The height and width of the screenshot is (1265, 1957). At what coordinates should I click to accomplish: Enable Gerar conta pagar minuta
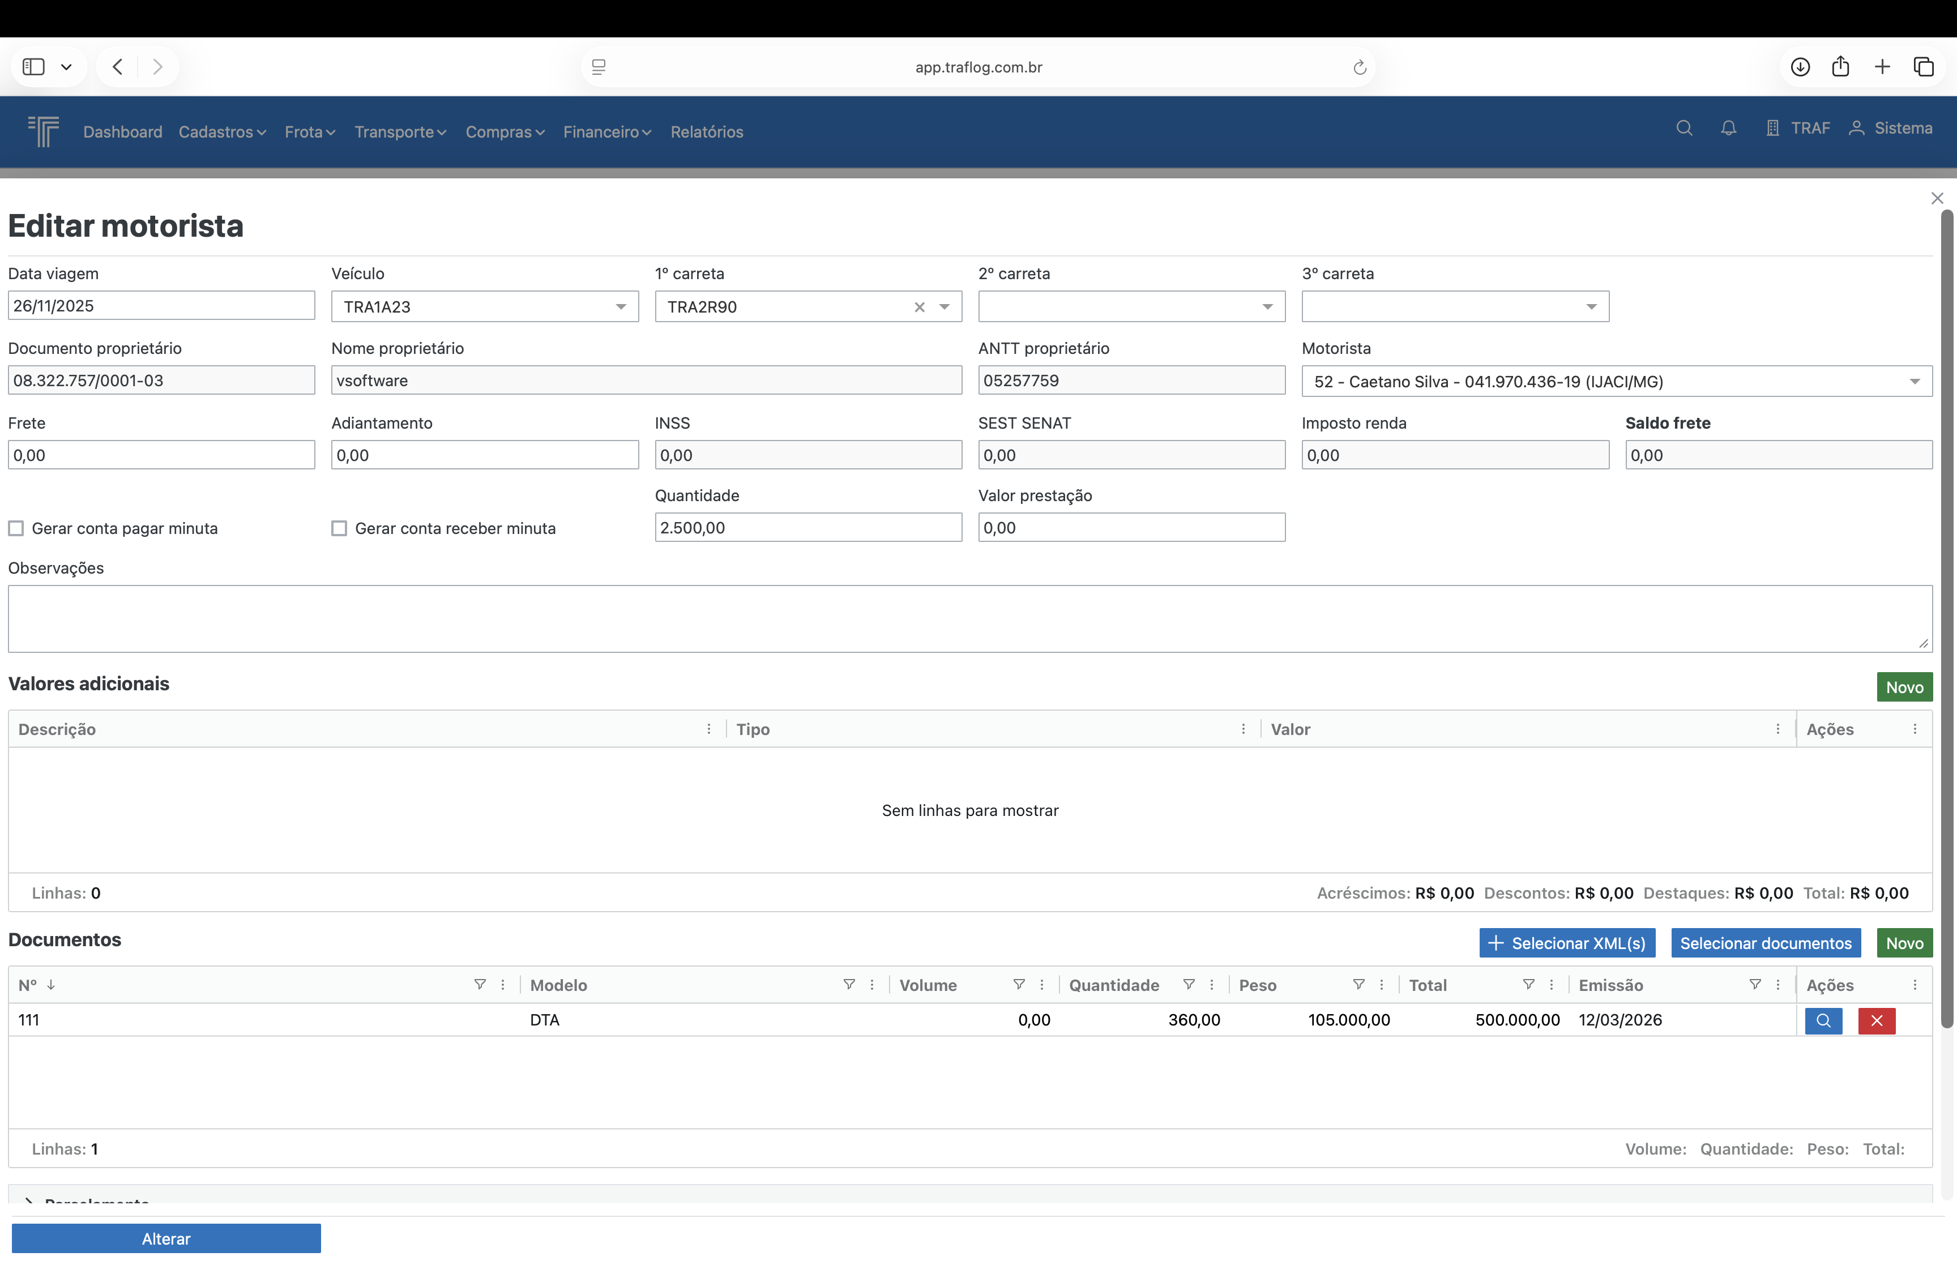point(16,528)
